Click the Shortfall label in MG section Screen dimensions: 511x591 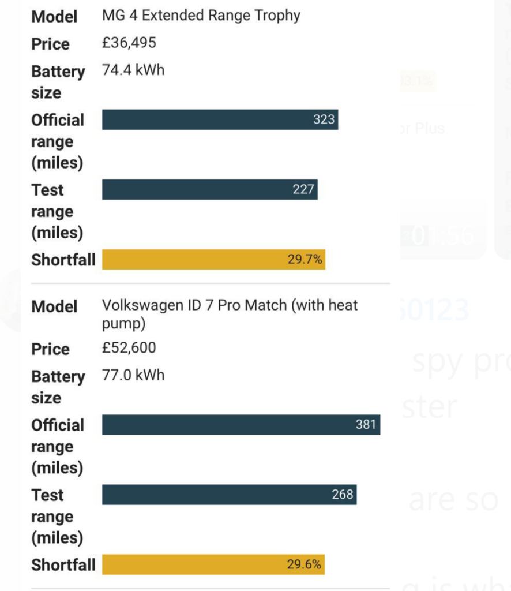63,260
